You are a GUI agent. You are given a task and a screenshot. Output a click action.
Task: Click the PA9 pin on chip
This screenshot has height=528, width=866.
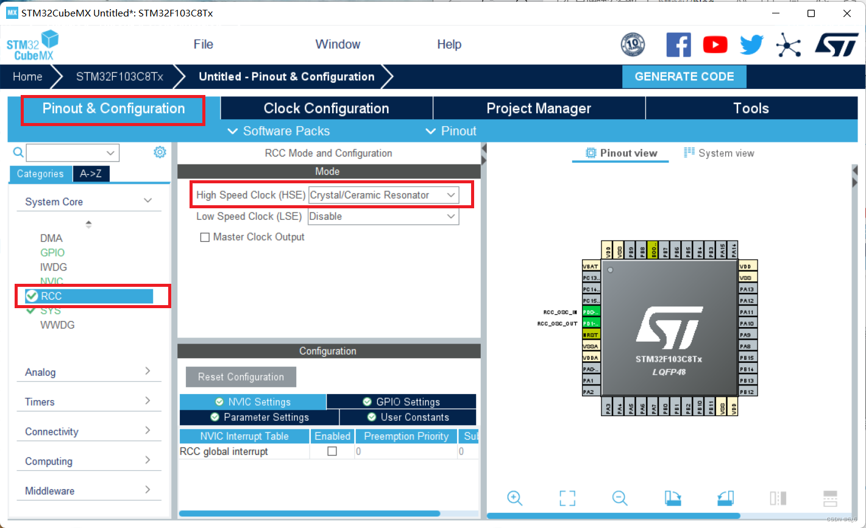point(748,335)
